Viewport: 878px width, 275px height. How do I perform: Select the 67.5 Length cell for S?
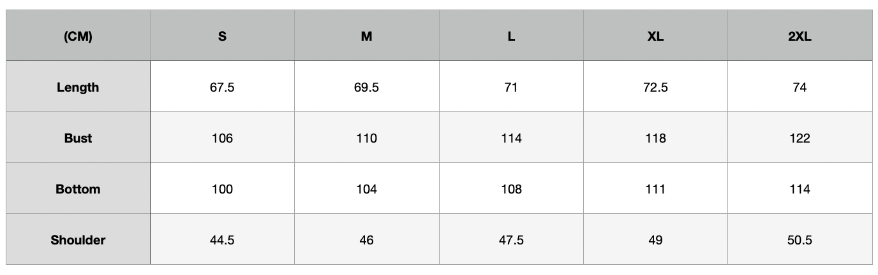(x=222, y=87)
